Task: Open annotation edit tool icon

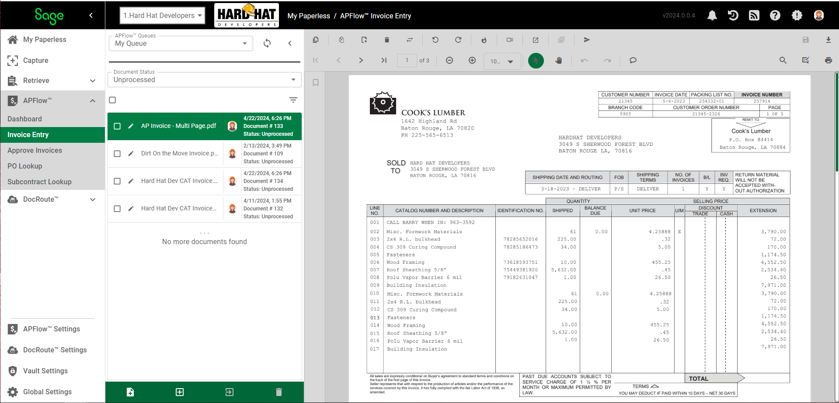Action: pyautogui.click(x=805, y=60)
